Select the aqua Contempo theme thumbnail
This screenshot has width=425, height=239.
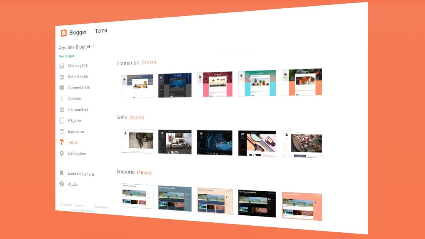point(257,83)
